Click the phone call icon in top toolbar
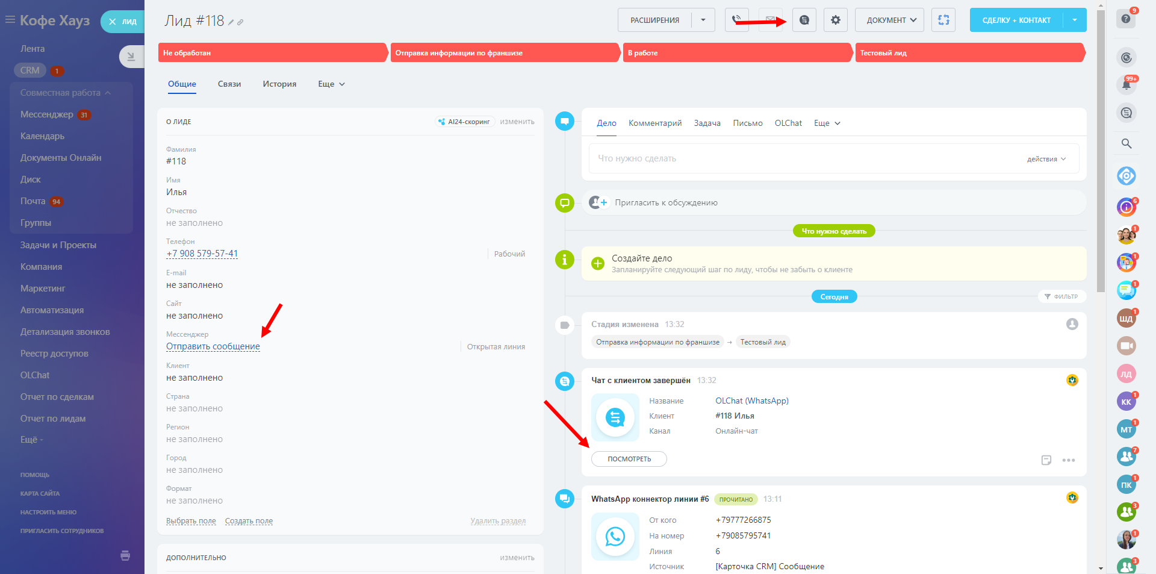Screen dimensions: 1156x574 (x=736, y=20)
